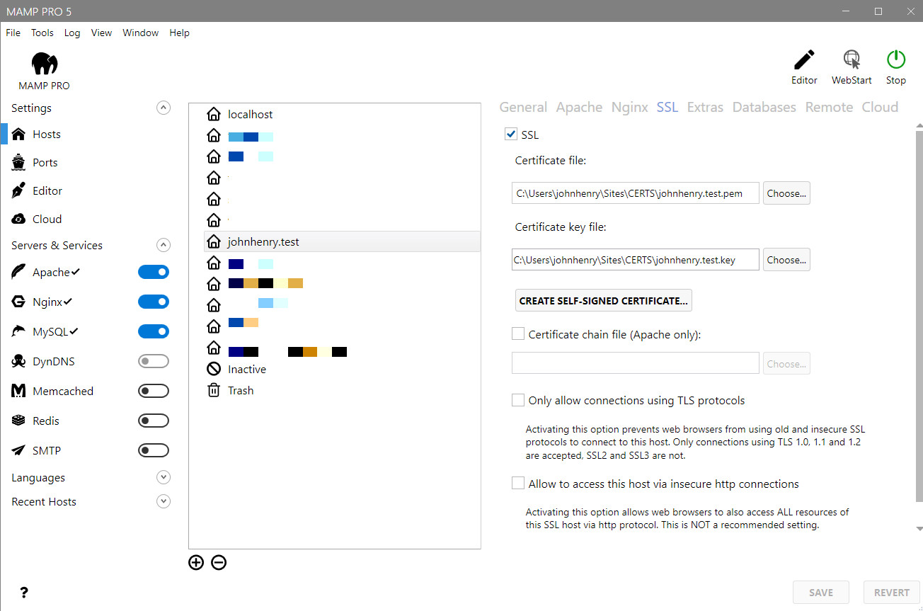Enable the Memcached service toggle
923x611 pixels.
coord(154,391)
